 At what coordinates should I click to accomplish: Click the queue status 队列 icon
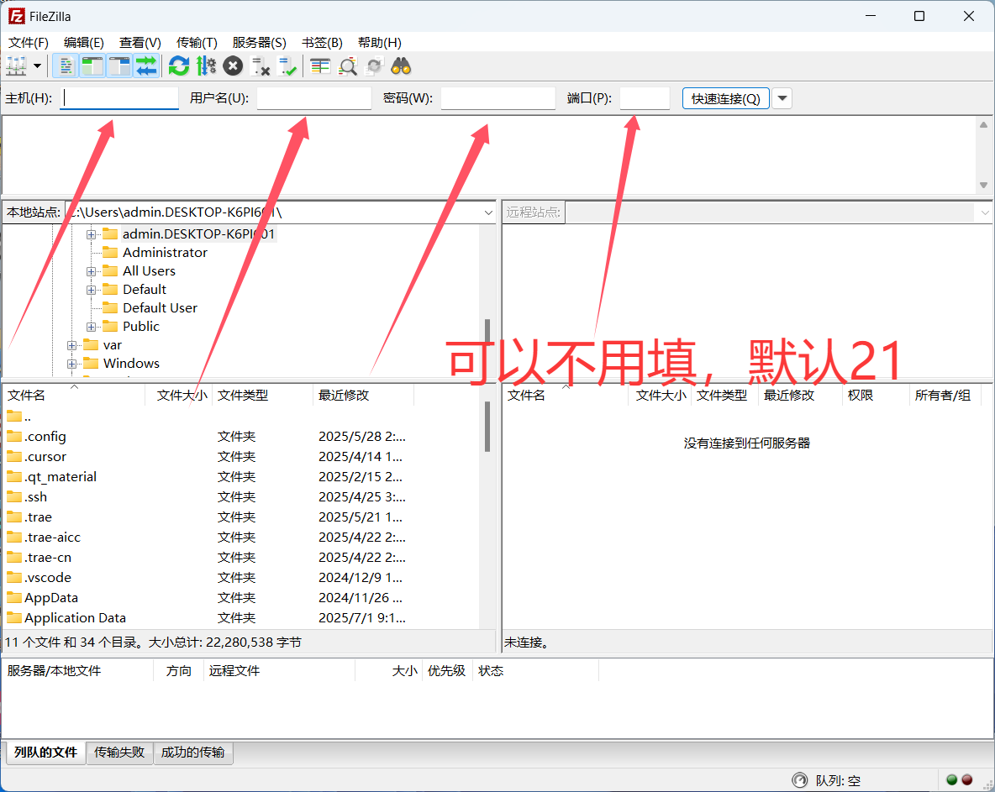799,780
